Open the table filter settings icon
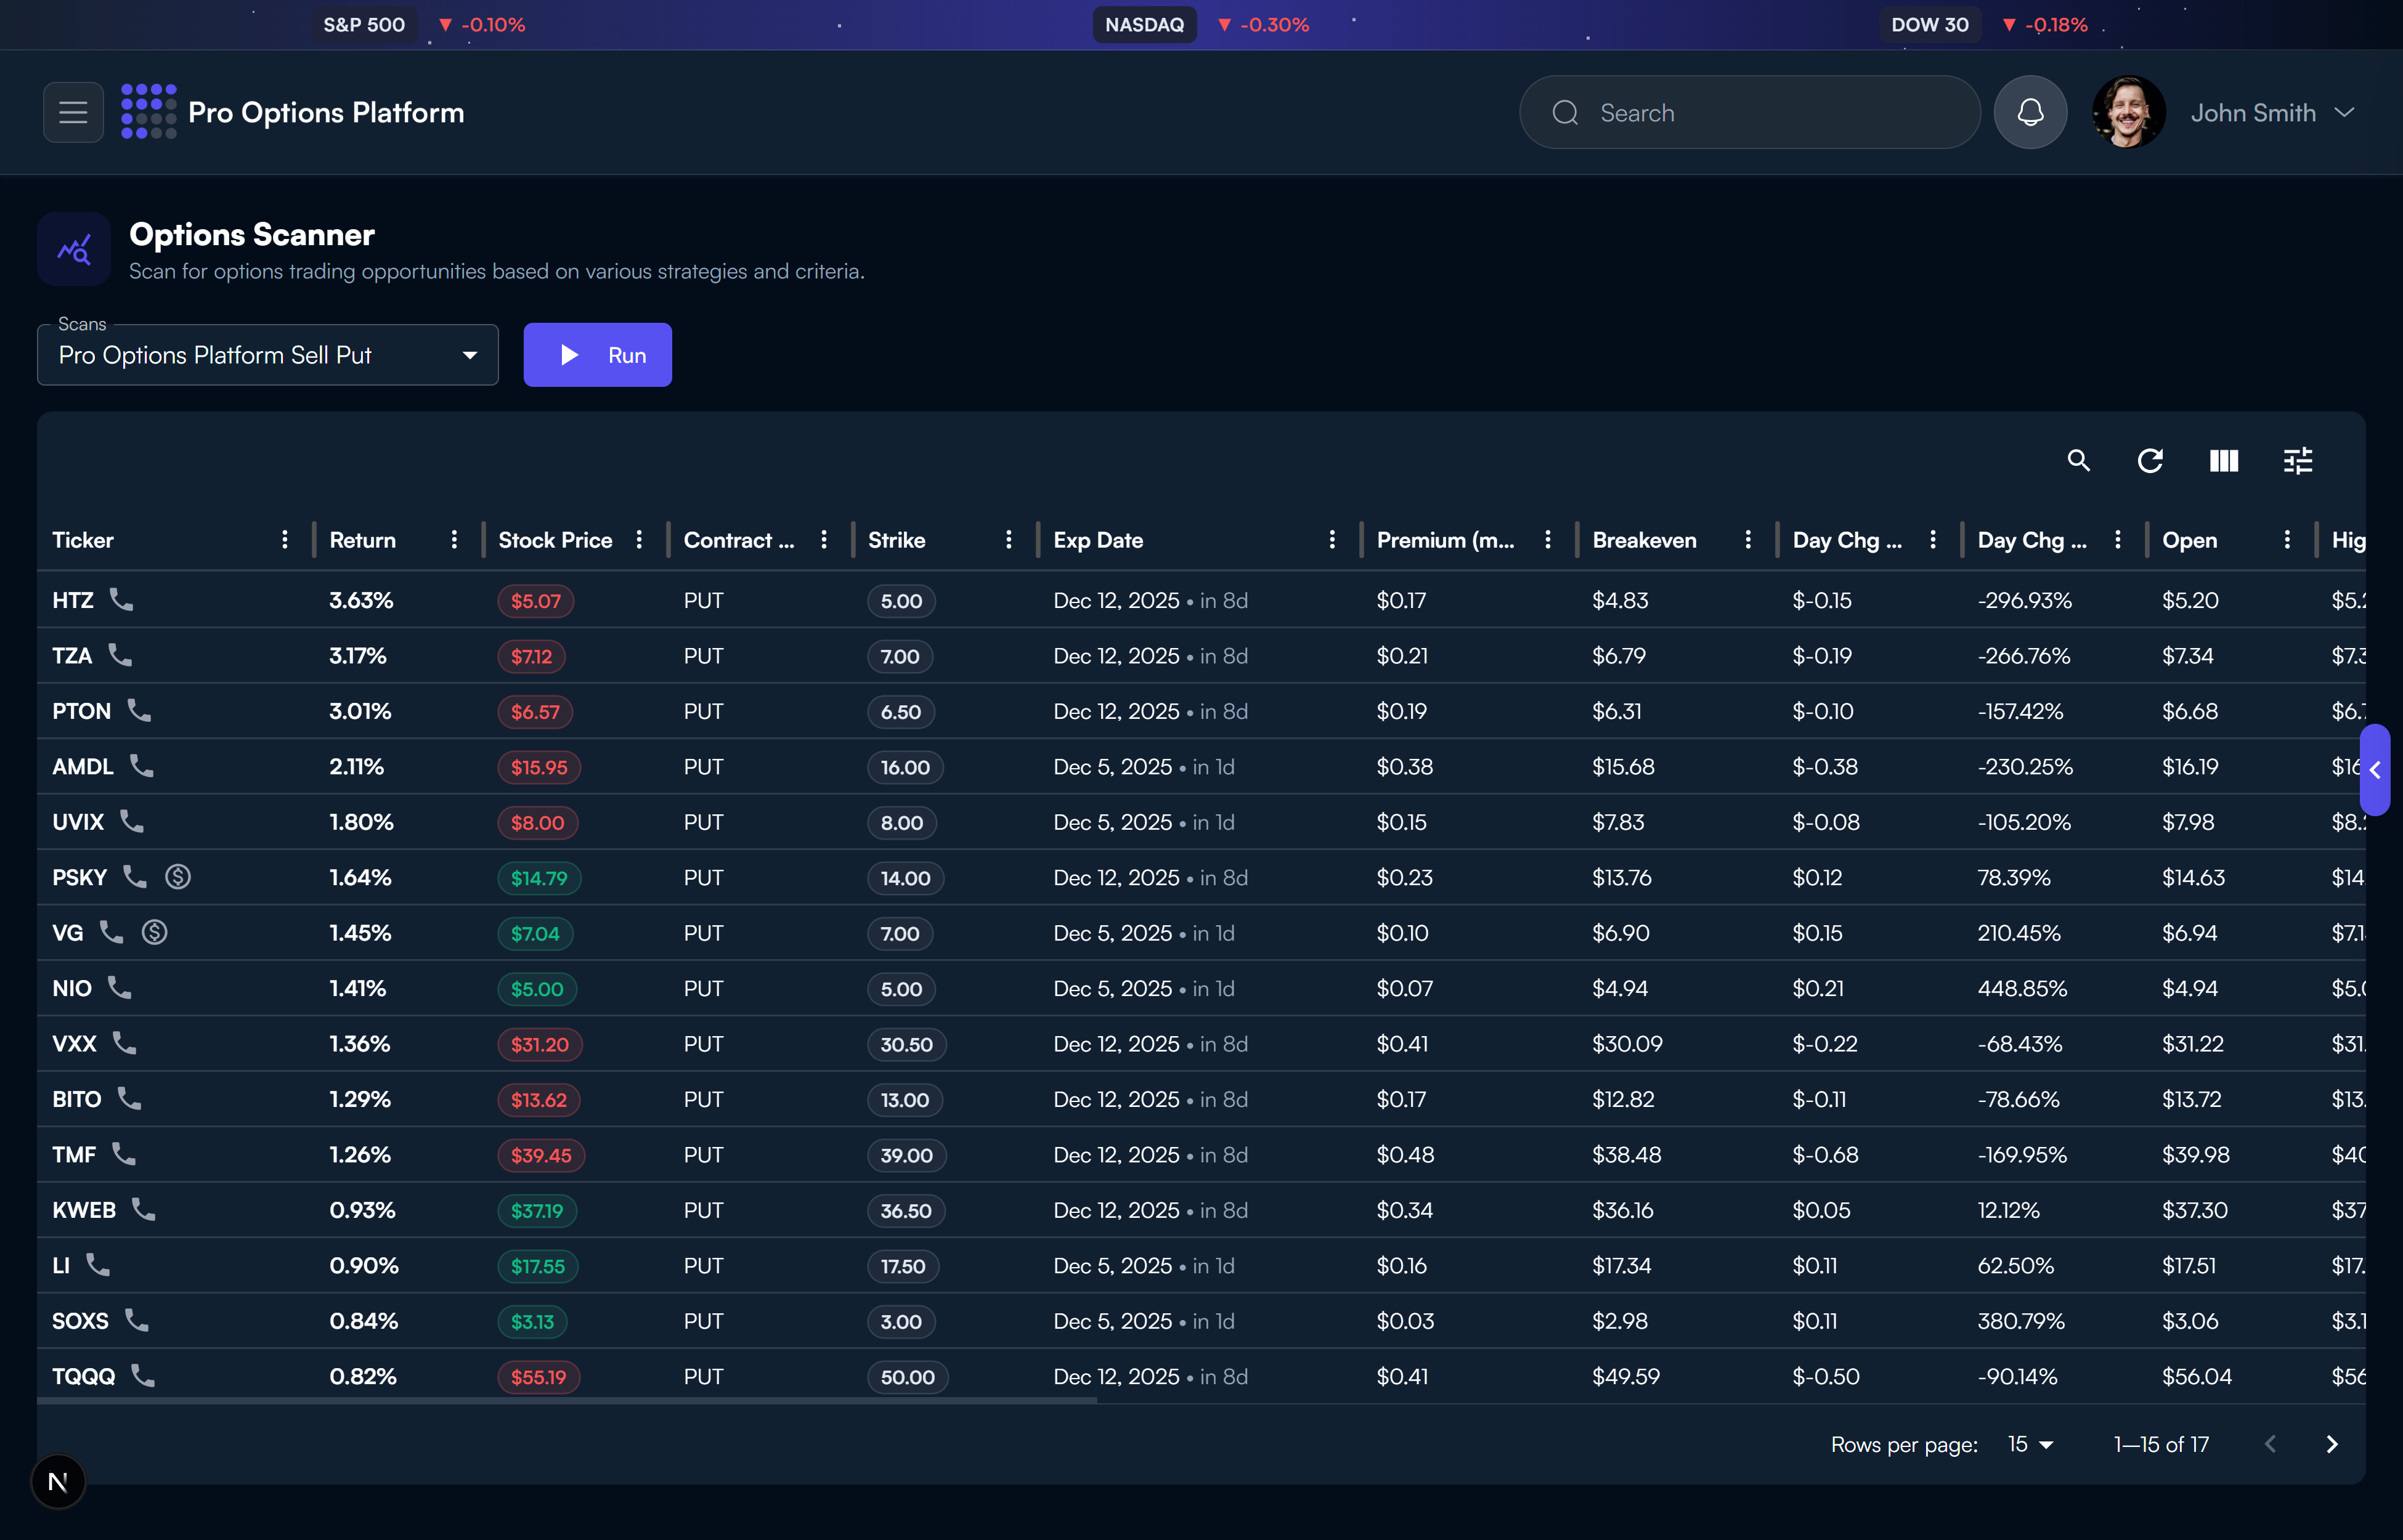Screen dimensions: 2403x1540 [x=2298, y=461]
